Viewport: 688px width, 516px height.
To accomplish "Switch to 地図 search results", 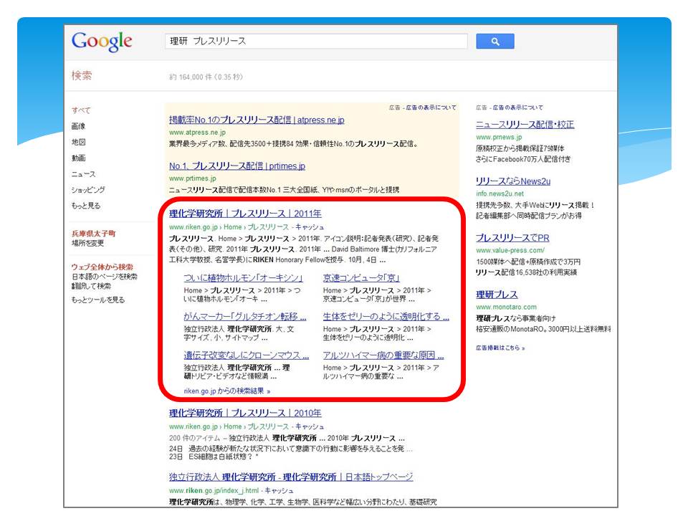I will [x=79, y=142].
